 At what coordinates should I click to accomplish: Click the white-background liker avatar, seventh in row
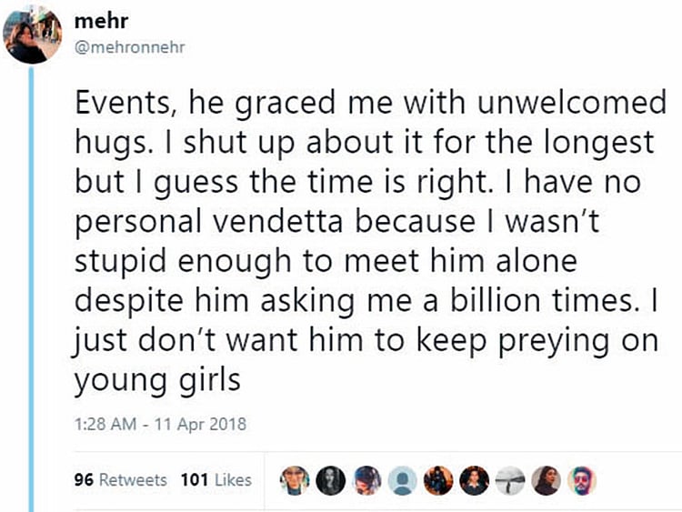510,479
